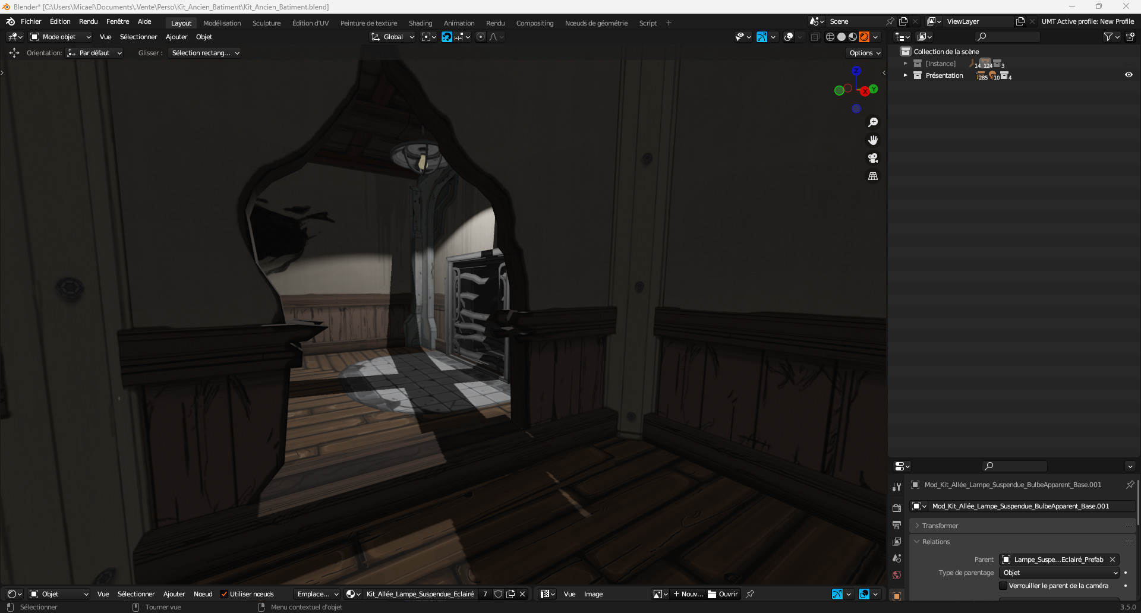Select solid viewport shading
This screenshot has height=613, width=1141.
[x=841, y=37]
